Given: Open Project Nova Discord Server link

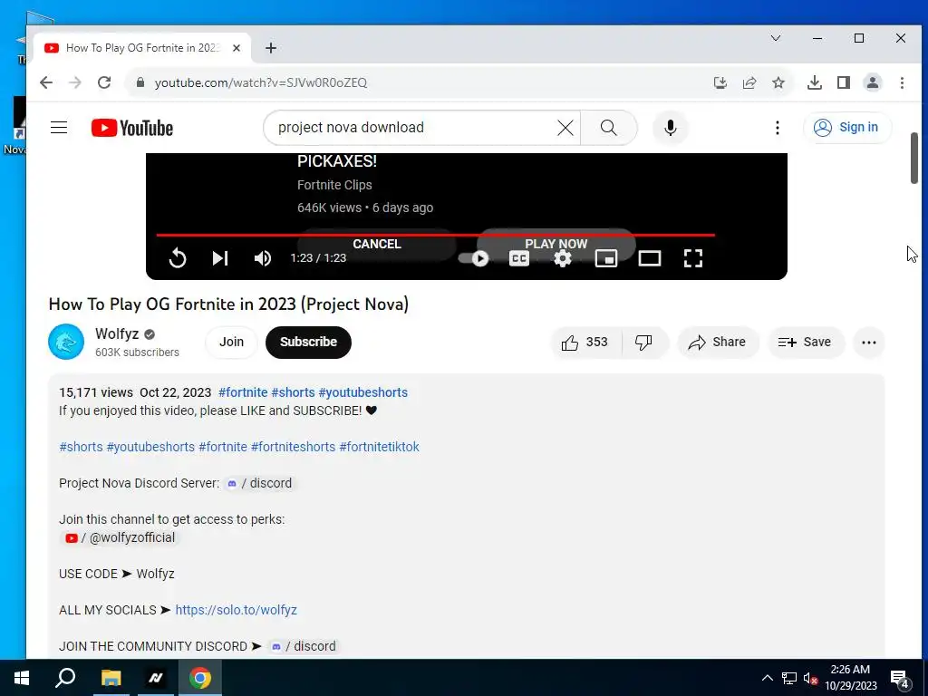Looking at the screenshot, I should (259, 483).
